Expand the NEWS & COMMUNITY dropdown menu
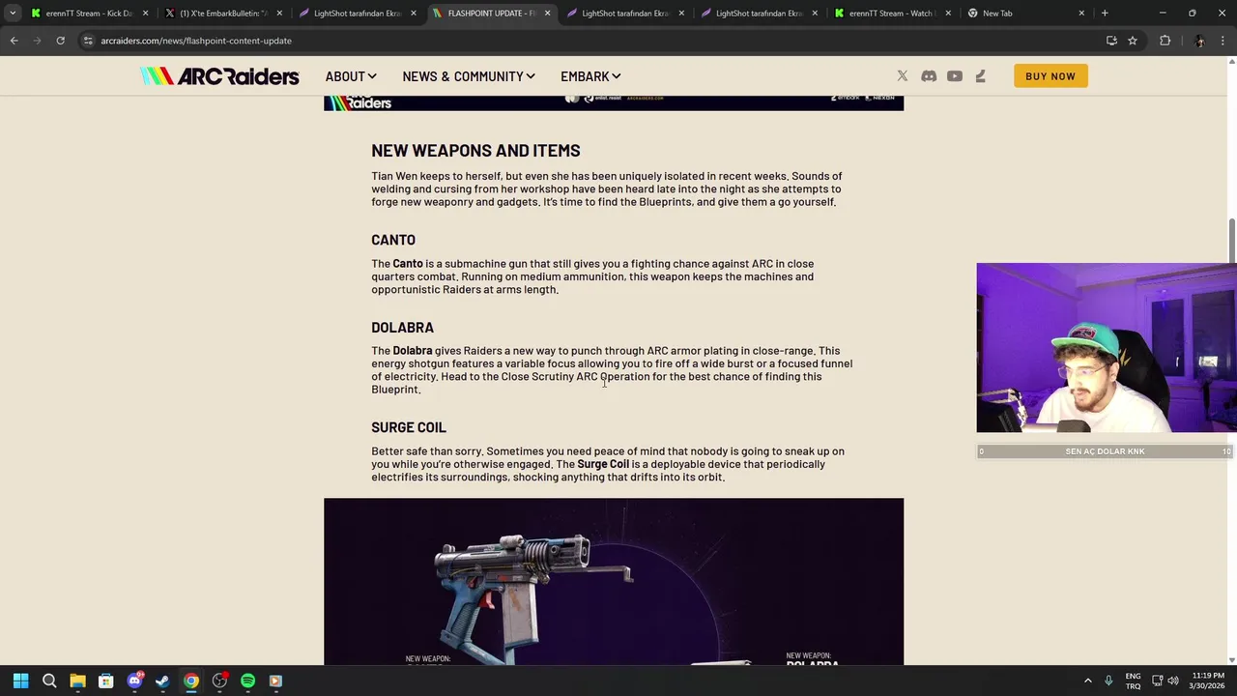This screenshot has width=1237, height=696. [469, 76]
